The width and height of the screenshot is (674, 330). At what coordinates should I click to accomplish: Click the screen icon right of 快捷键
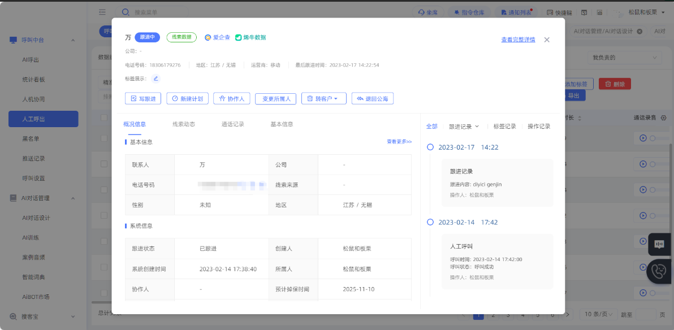(584, 12)
